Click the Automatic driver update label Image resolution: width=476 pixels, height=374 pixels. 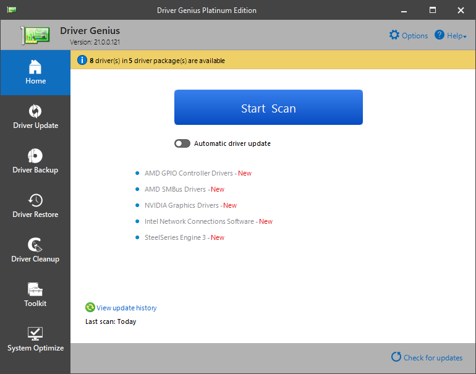tap(232, 143)
